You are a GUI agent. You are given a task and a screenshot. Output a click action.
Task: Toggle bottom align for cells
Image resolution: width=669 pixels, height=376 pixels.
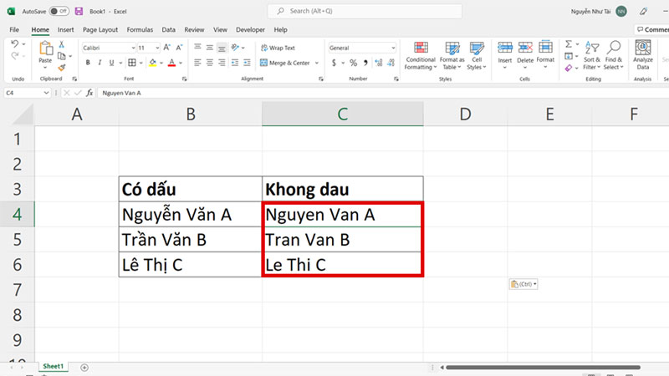222,48
